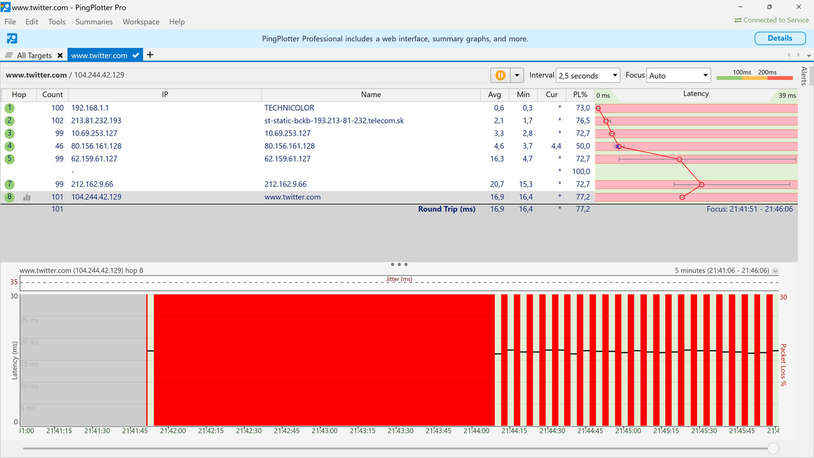
Task: Click the three-dot splitter handle
Action: click(399, 264)
